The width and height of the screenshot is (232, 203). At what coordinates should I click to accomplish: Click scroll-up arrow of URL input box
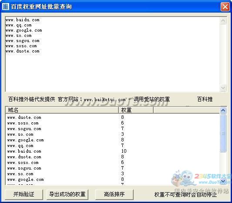223,21
